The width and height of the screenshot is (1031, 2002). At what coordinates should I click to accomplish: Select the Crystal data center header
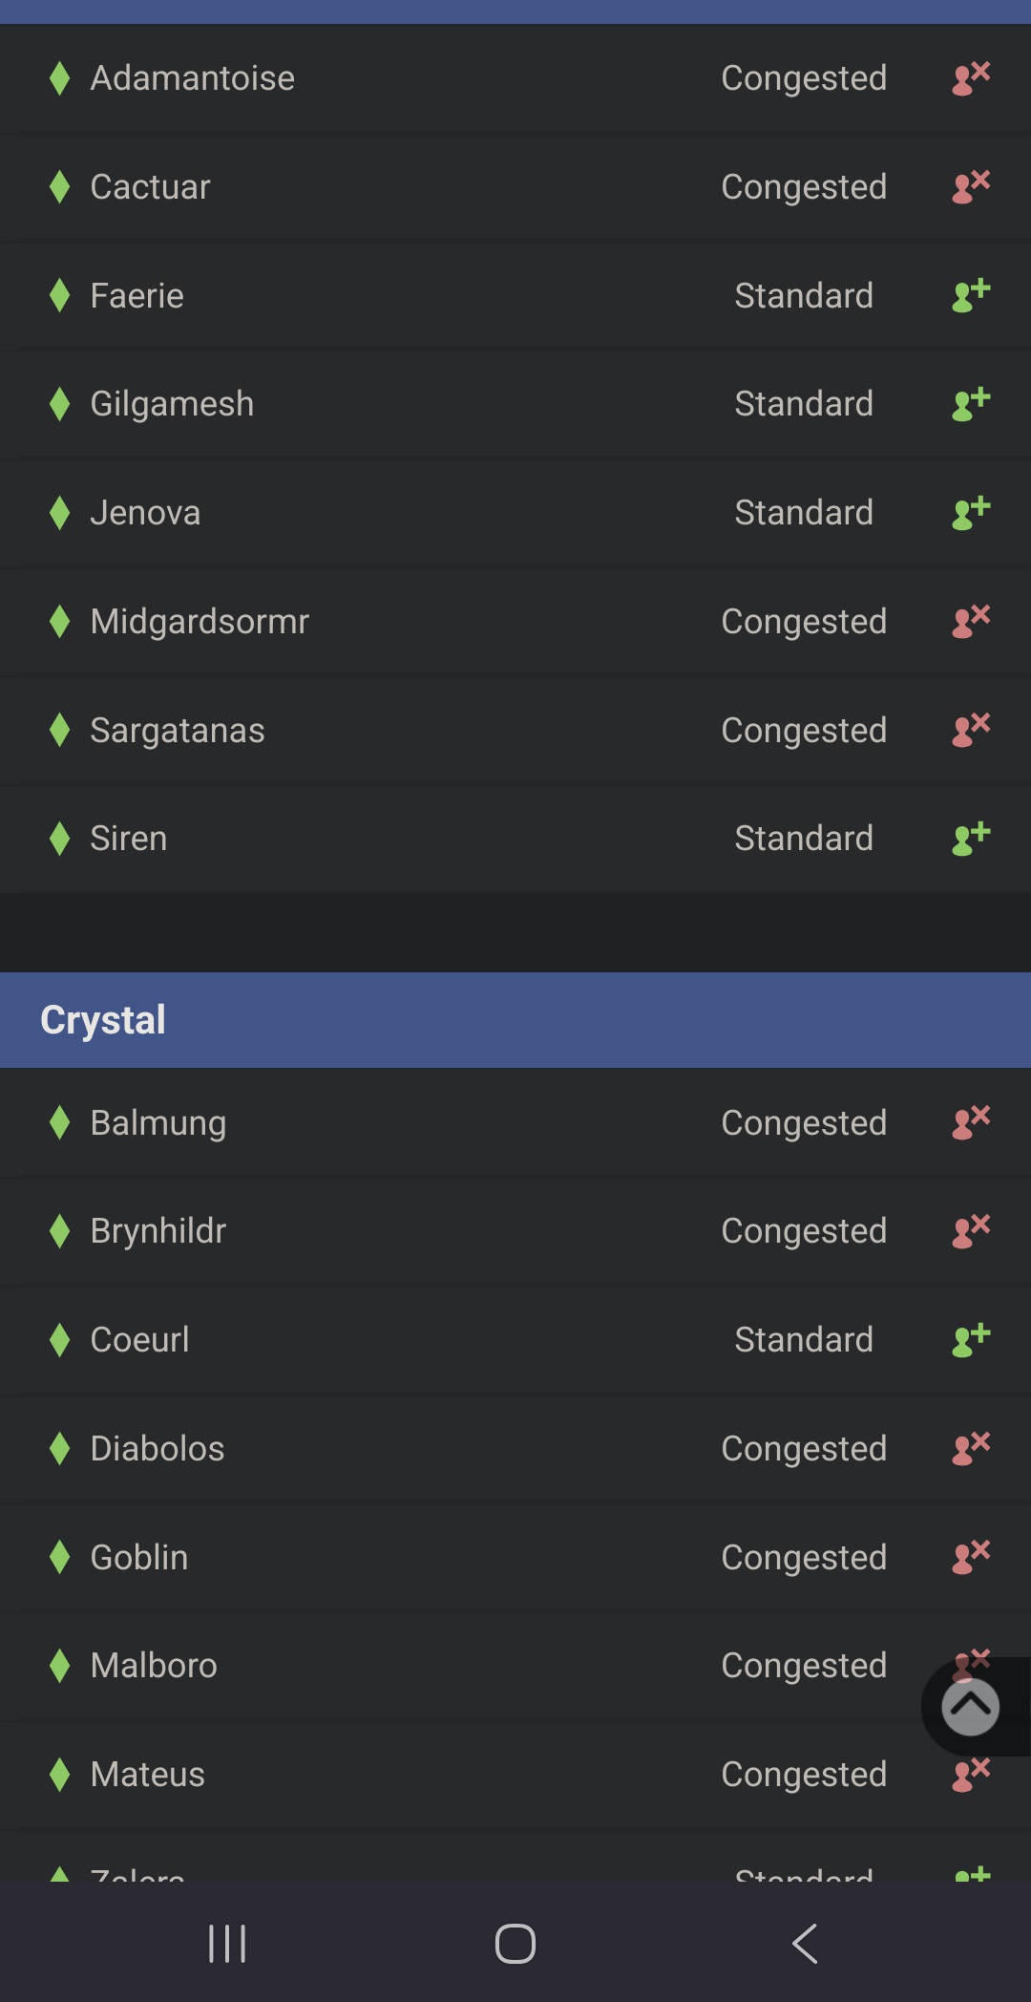click(515, 1020)
